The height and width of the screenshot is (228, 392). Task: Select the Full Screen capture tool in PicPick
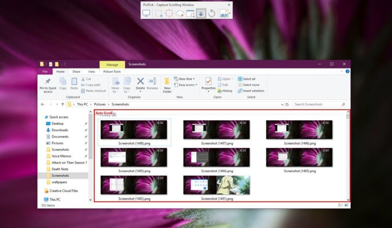(x=147, y=13)
